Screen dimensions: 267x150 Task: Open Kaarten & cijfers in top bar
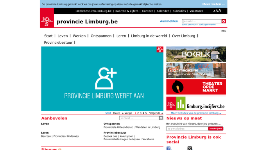tap(127, 11)
